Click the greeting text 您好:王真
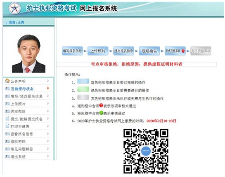225x177 pixels. [17, 22]
